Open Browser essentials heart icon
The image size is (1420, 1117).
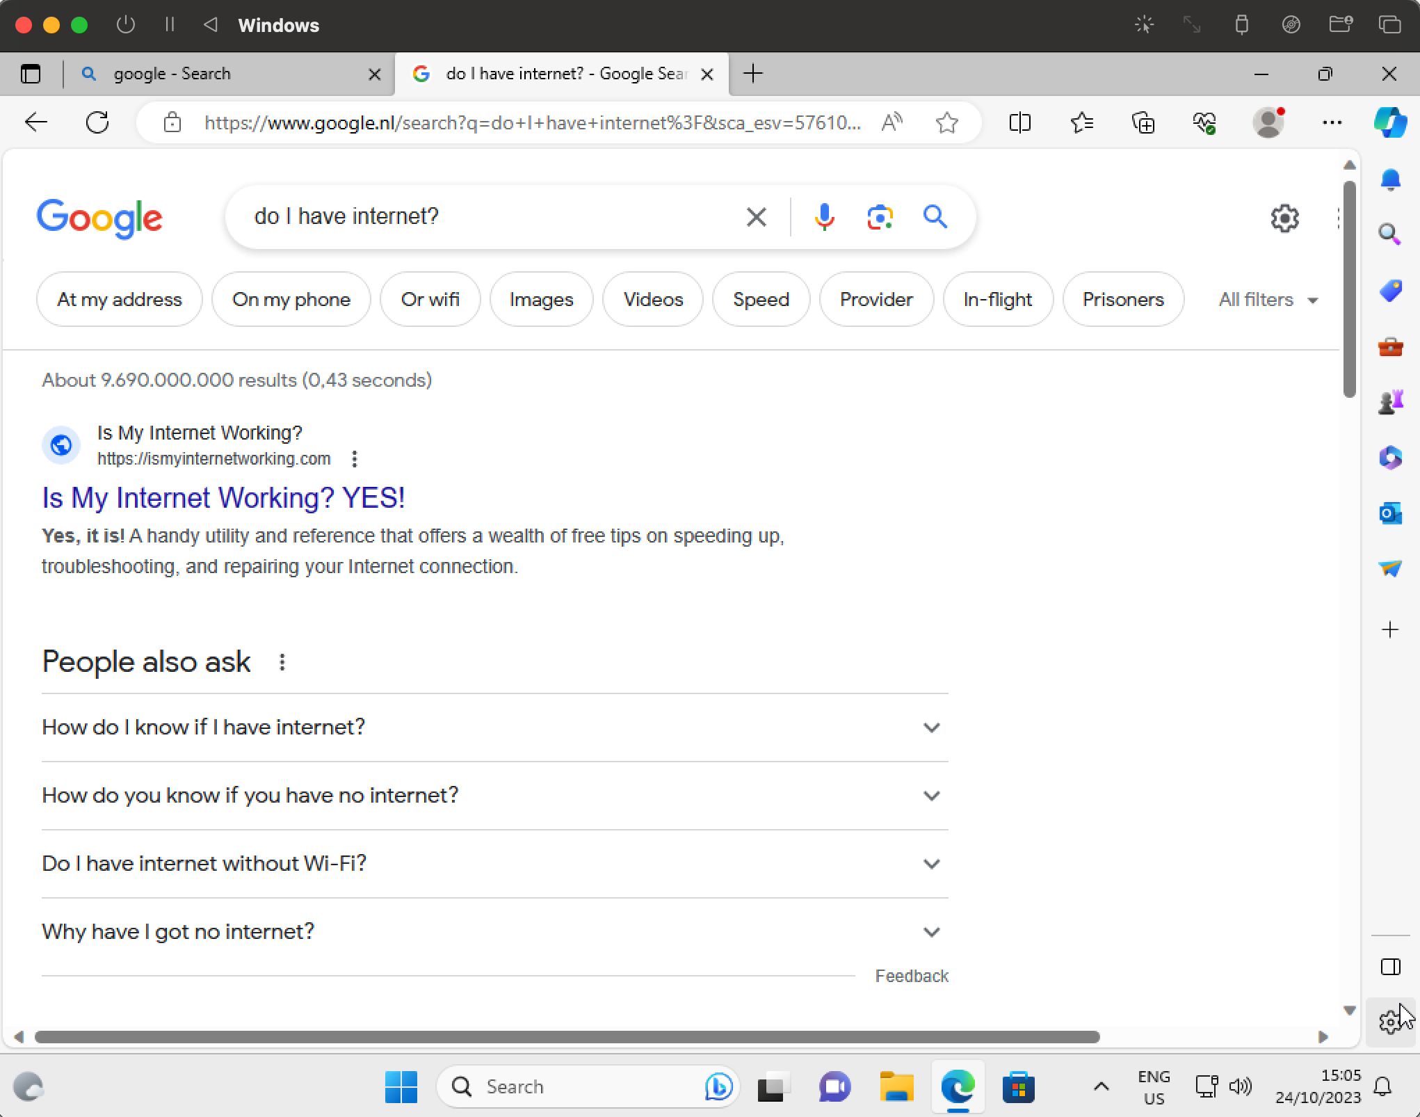point(1204,123)
